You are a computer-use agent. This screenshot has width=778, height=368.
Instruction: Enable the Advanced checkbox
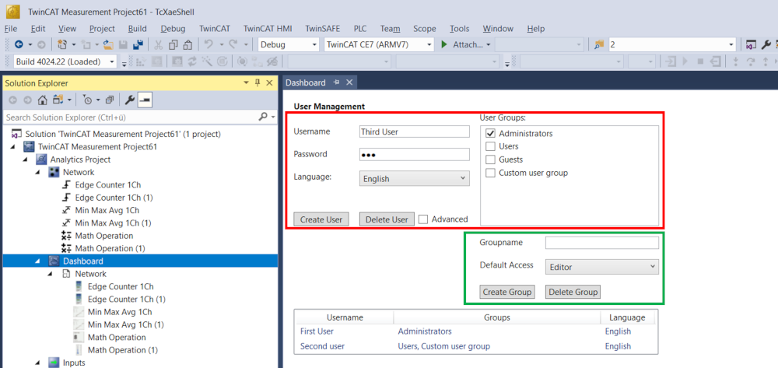[423, 219]
